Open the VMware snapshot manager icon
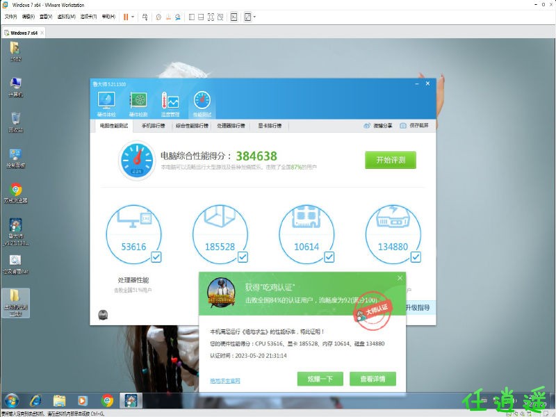The image size is (556, 417). (x=178, y=17)
